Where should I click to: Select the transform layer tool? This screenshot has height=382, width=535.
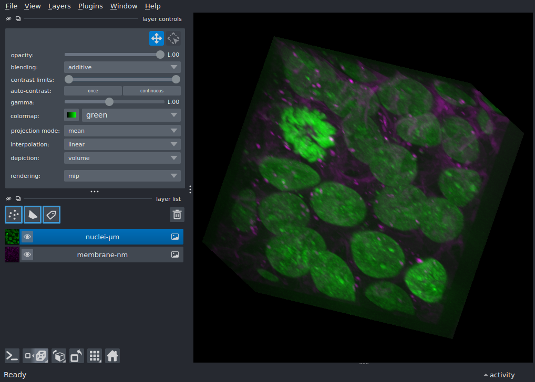(x=173, y=38)
